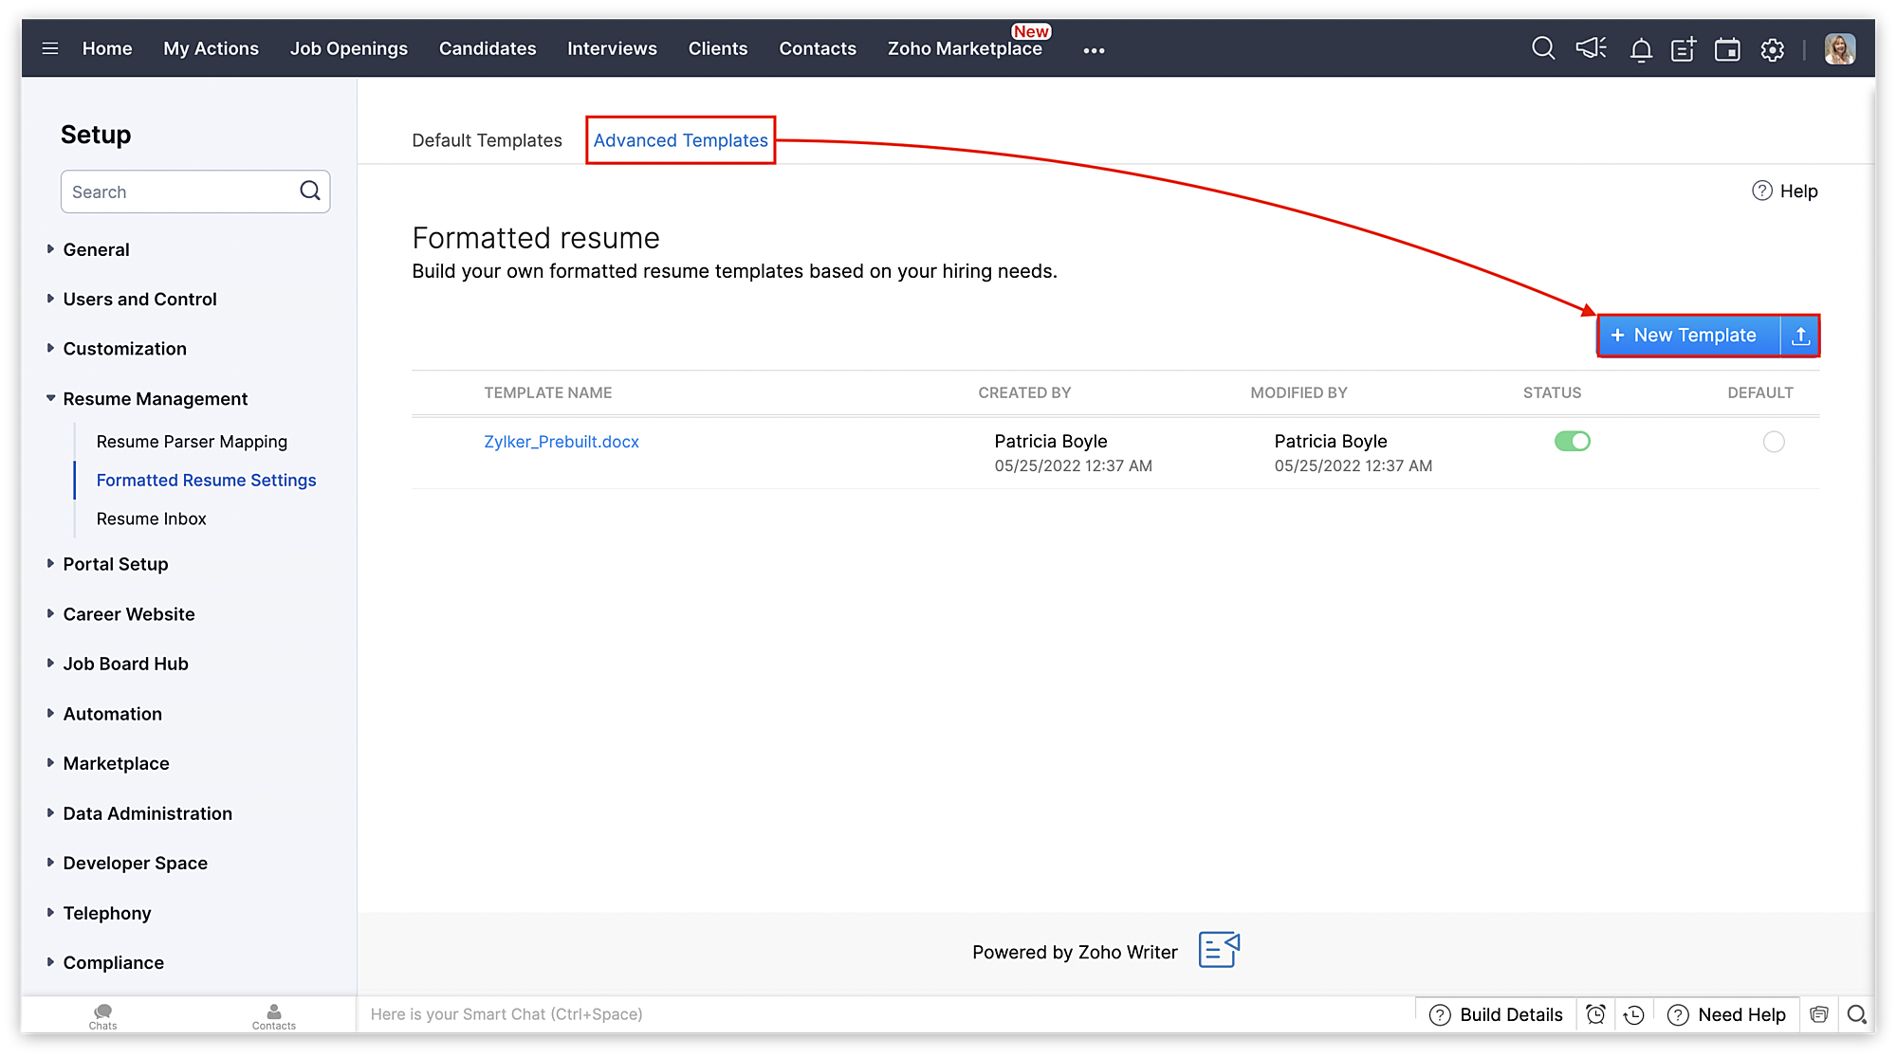This screenshot has height=1057, width=1897.
Task: Click the MODIFIED BY column header
Action: coord(1298,392)
